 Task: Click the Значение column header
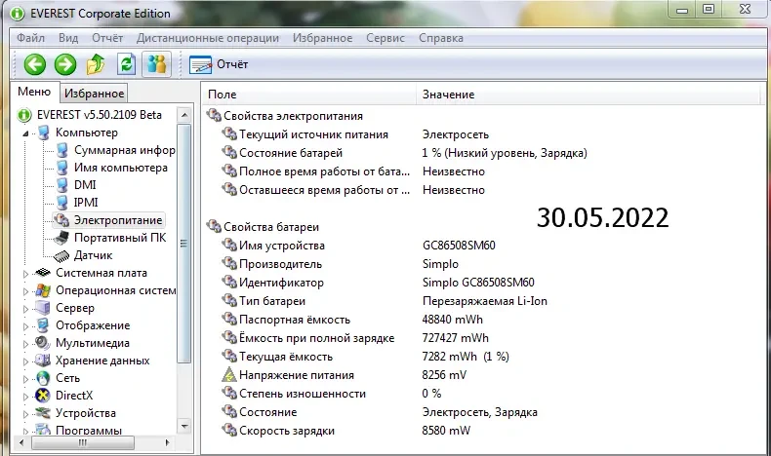click(x=588, y=95)
